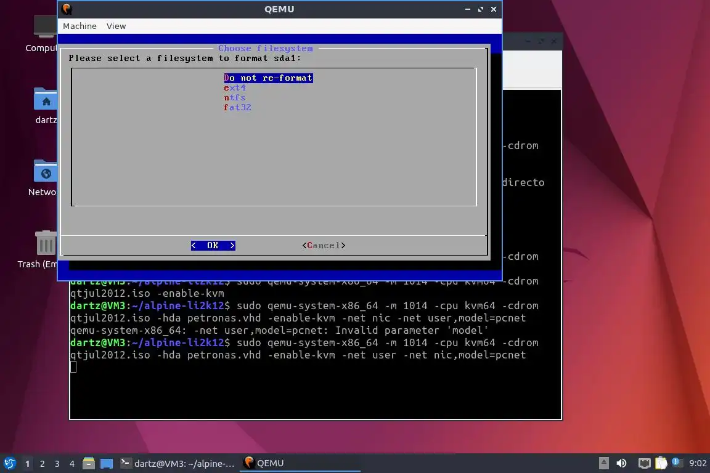
Task: Click the Cancel button in filesystem dialog
Action: click(x=324, y=245)
